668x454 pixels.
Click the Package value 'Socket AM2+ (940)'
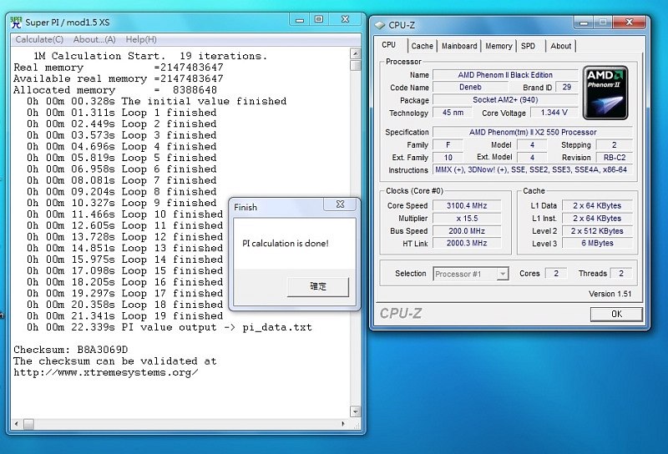pyautogui.click(x=505, y=100)
